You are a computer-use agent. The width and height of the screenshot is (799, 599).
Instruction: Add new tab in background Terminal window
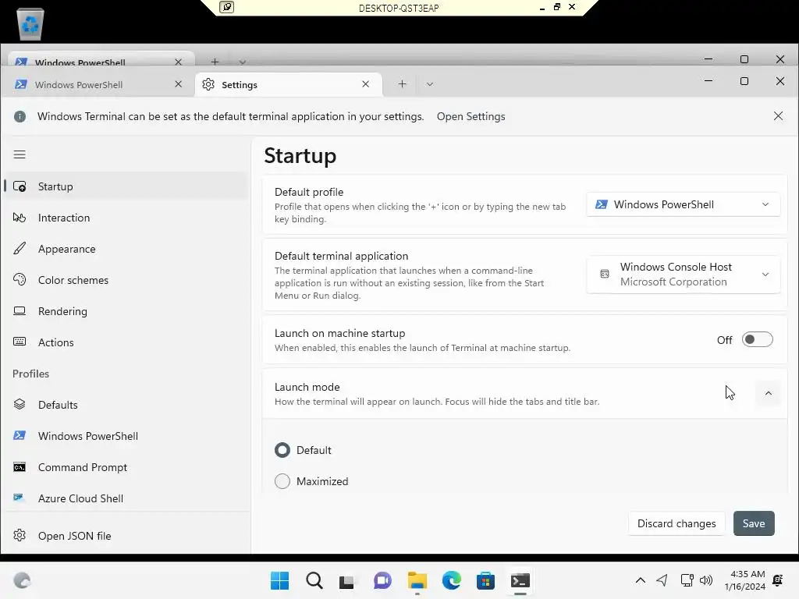pyautogui.click(x=215, y=62)
